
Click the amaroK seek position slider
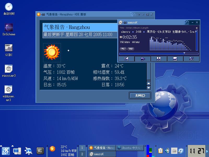tap(159, 54)
